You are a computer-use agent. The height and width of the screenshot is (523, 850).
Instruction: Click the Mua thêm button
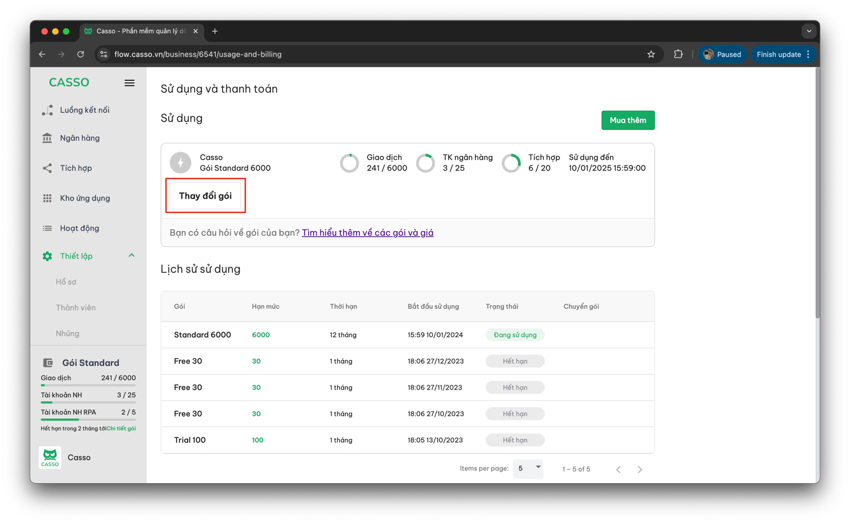point(628,120)
